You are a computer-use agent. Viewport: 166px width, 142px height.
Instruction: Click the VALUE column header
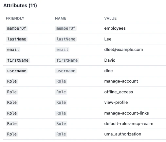[x=110, y=18]
